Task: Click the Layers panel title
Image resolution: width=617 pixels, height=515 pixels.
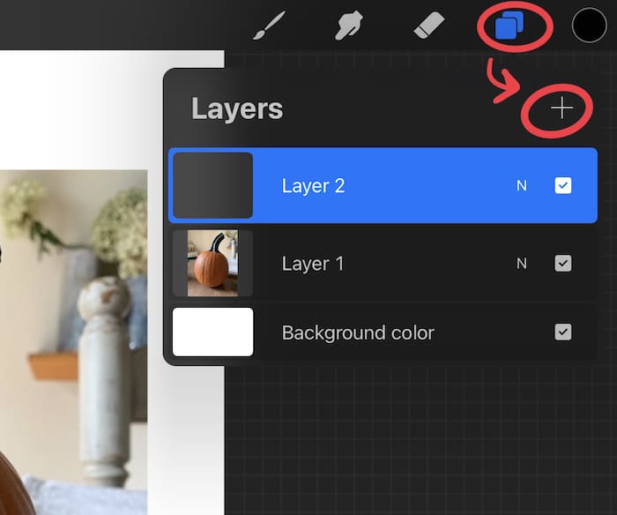Action: (x=237, y=109)
